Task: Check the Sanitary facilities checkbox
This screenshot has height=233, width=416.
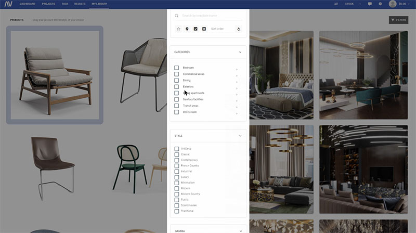Action: coord(176,99)
